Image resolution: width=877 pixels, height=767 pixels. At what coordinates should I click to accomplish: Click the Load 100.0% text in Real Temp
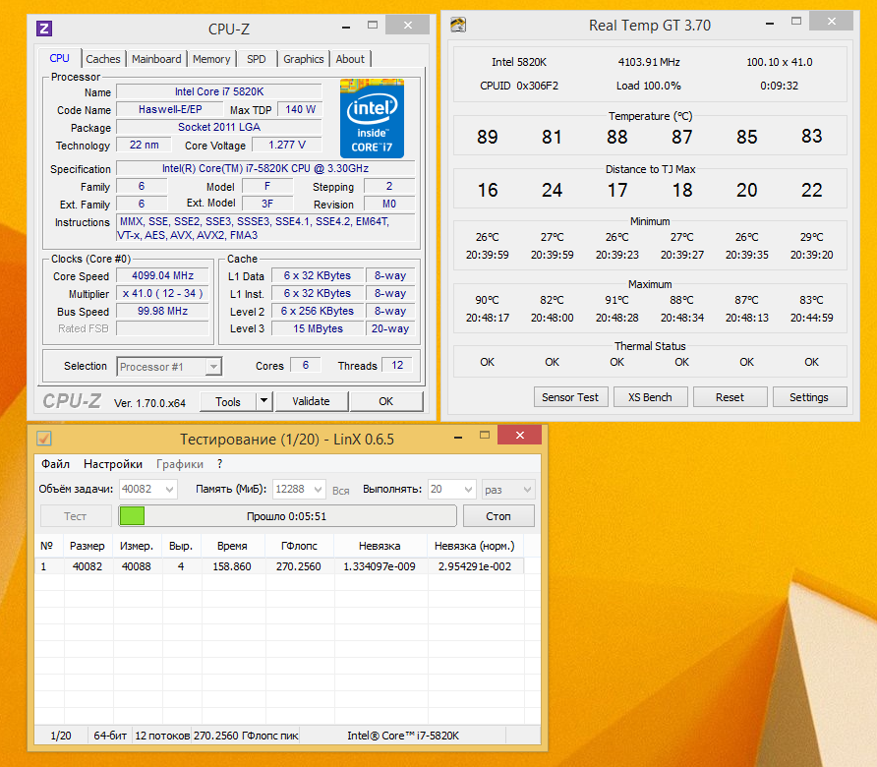(x=649, y=86)
